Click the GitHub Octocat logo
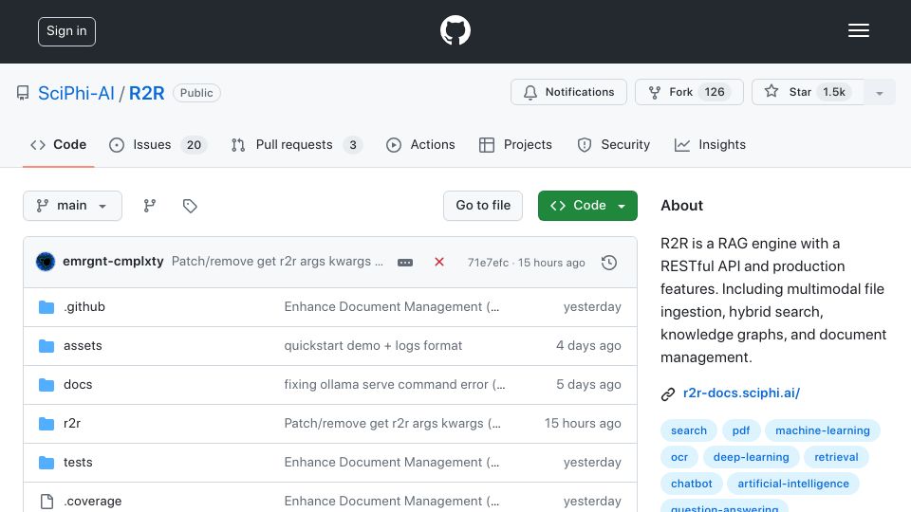The height and width of the screenshot is (512, 911). [x=455, y=30]
